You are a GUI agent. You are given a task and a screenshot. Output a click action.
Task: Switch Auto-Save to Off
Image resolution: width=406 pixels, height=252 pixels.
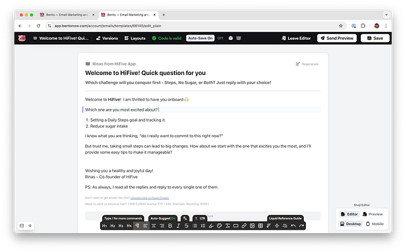coord(220,39)
